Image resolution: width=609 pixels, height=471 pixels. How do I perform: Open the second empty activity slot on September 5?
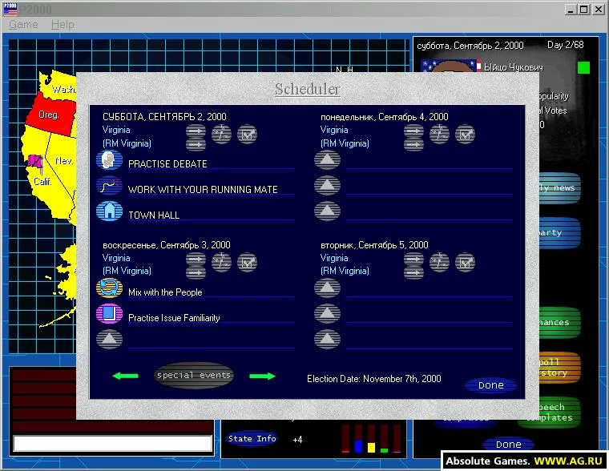pos(328,314)
